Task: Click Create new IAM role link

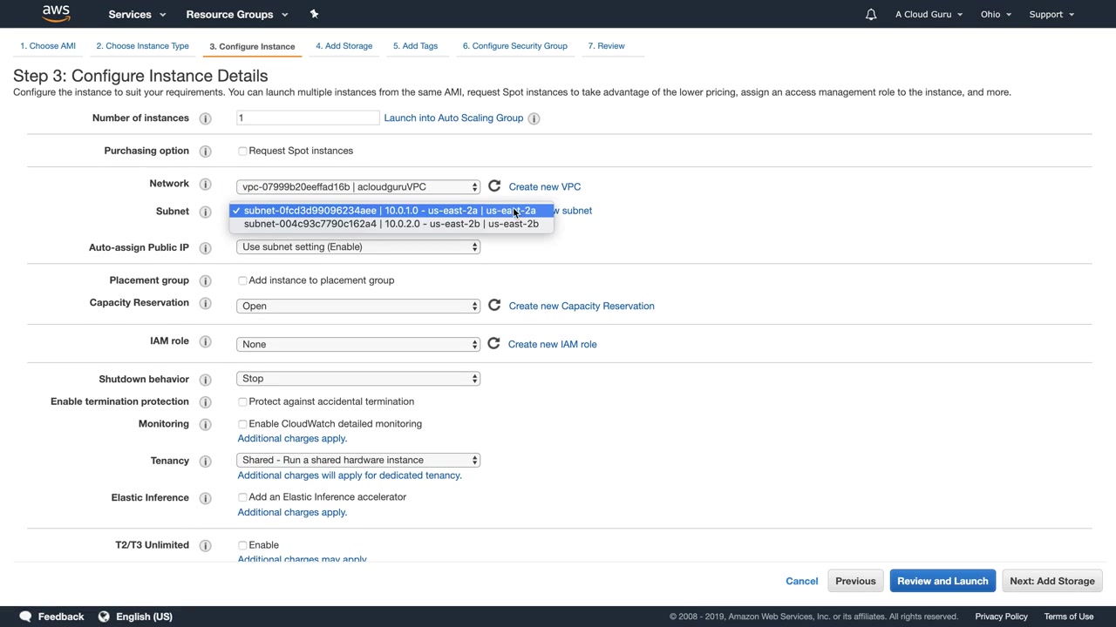Action: (x=552, y=344)
